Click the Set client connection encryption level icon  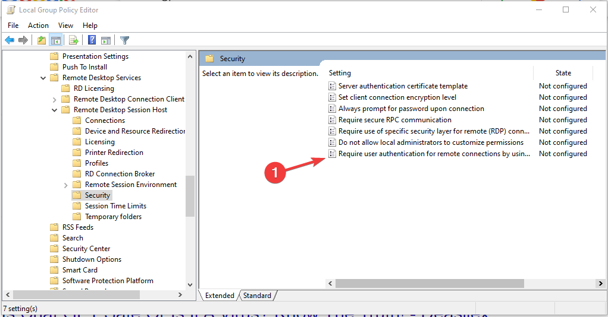(x=332, y=97)
